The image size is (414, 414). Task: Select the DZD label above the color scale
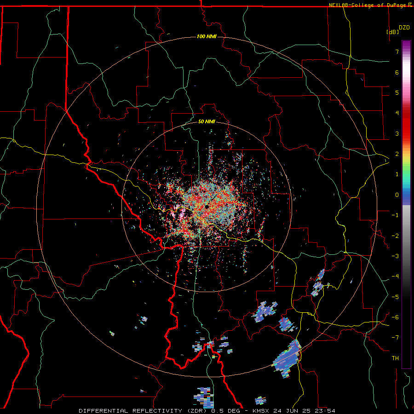click(x=404, y=28)
